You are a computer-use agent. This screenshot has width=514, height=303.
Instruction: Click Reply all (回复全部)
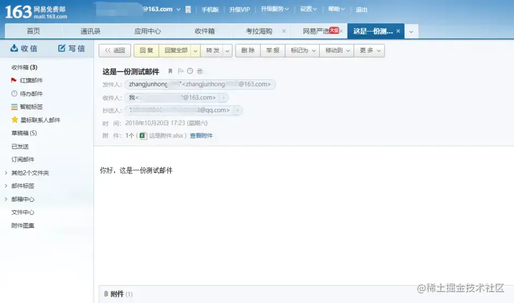pyautogui.click(x=176, y=51)
